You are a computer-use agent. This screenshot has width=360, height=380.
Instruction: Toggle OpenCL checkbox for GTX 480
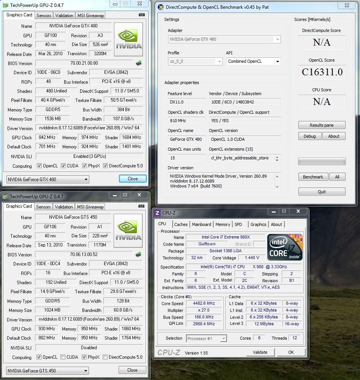[39, 166]
